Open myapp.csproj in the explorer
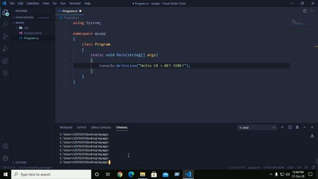Viewport: 318px width, 179px height. 33,33
